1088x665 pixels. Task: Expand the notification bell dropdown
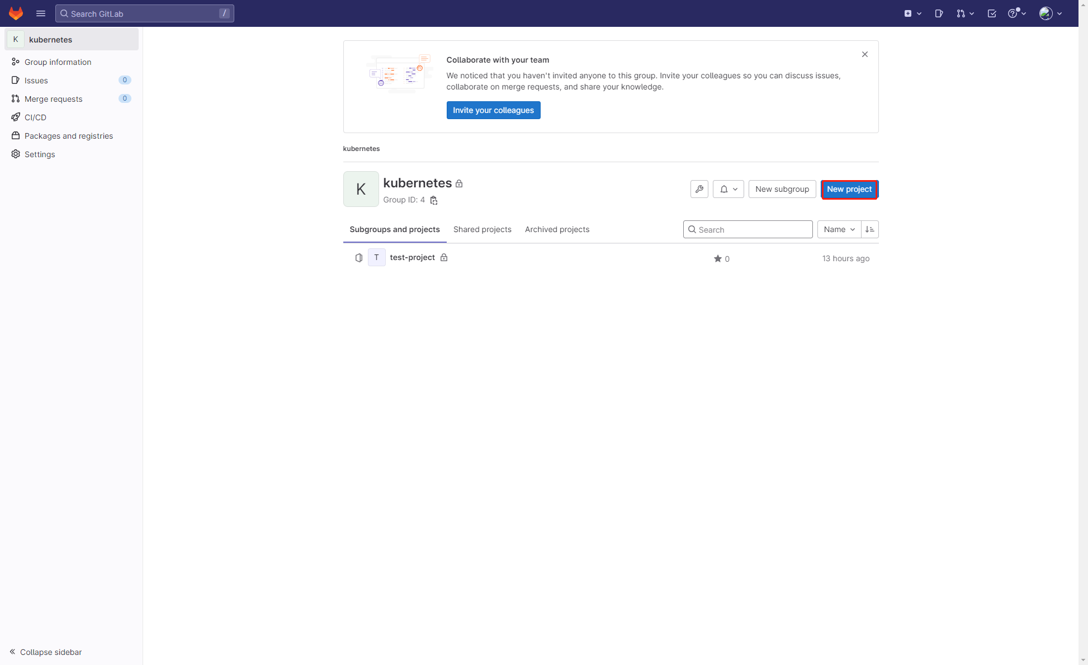728,189
